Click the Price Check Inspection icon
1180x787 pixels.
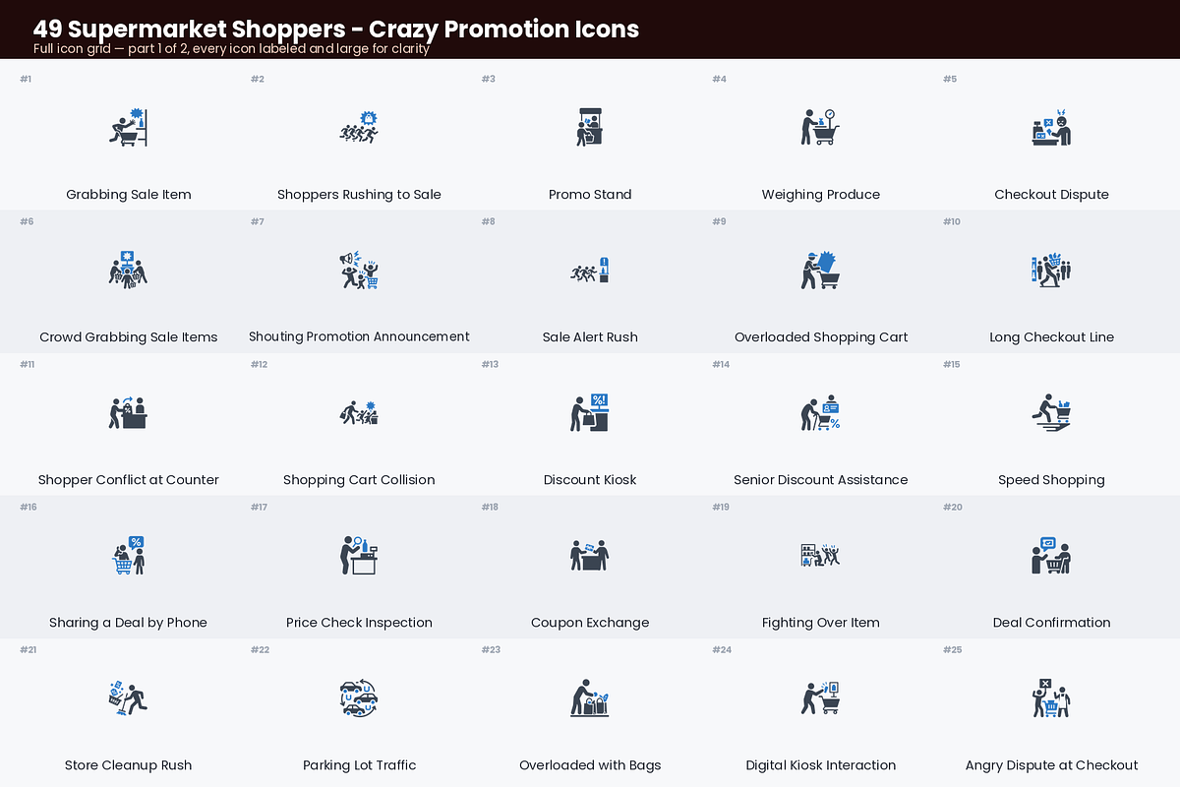pyautogui.click(x=359, y=556)
